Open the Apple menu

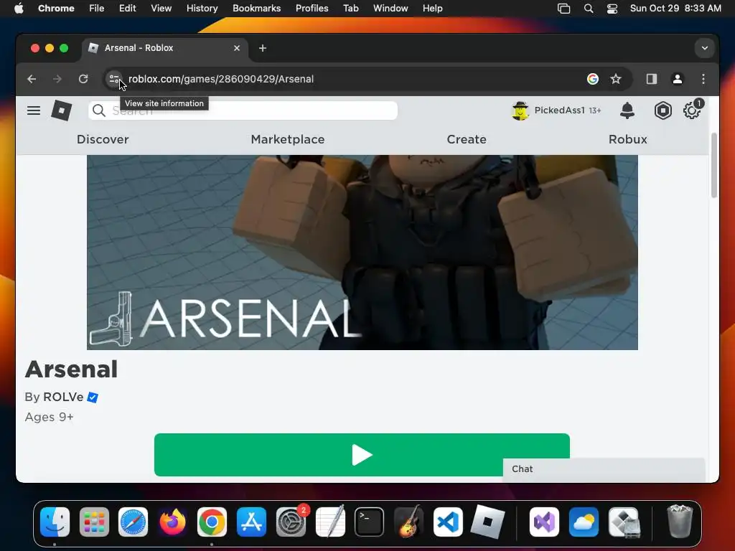19,9
